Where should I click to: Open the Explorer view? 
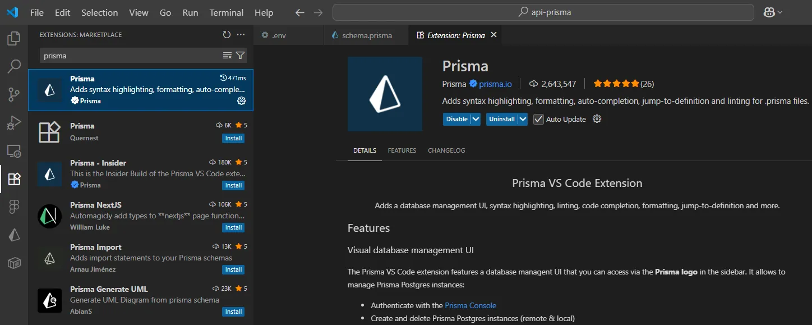[14, 38]
